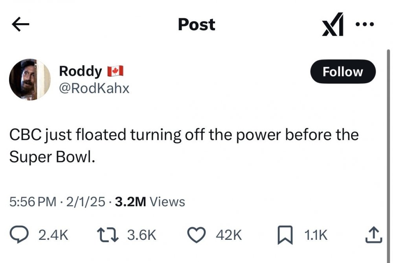
Task: Click Roddy's profile picture
Action: tap(30, 80)
